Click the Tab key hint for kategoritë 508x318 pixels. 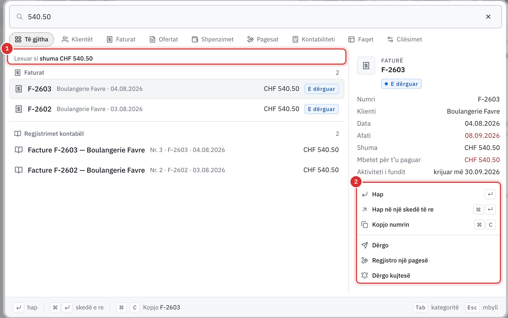pyautogui.click(x=420, y=307)
